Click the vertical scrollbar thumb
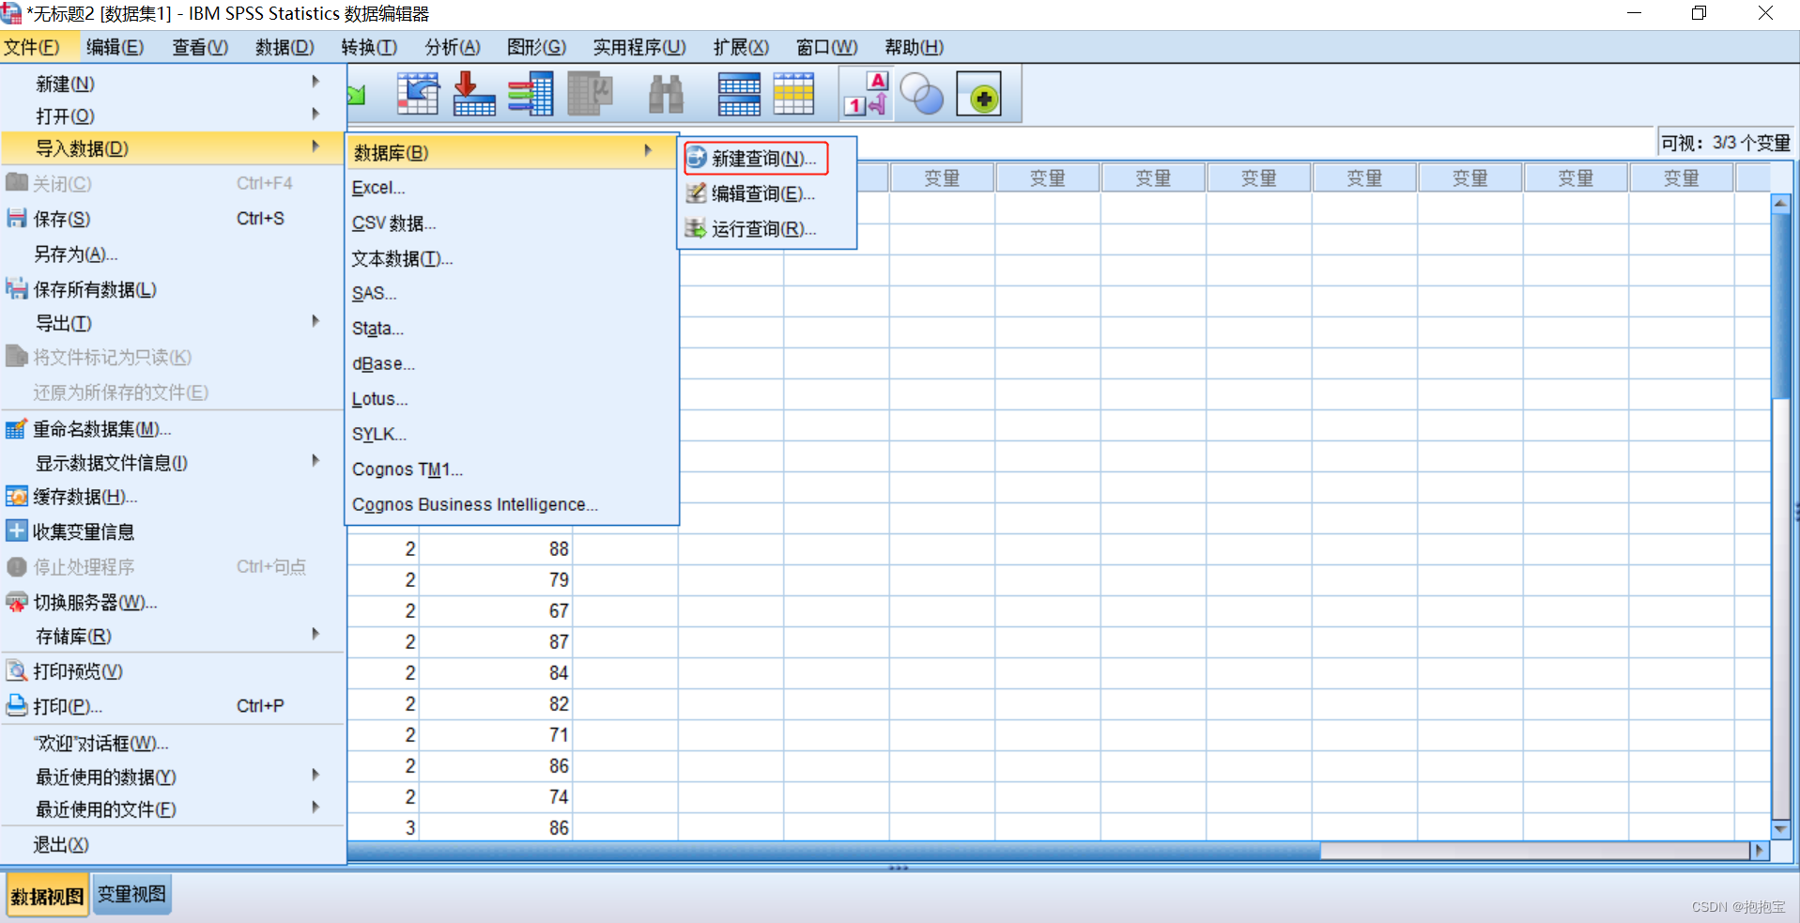Screen dimensions: 1800x923 tap(1779, 305)
